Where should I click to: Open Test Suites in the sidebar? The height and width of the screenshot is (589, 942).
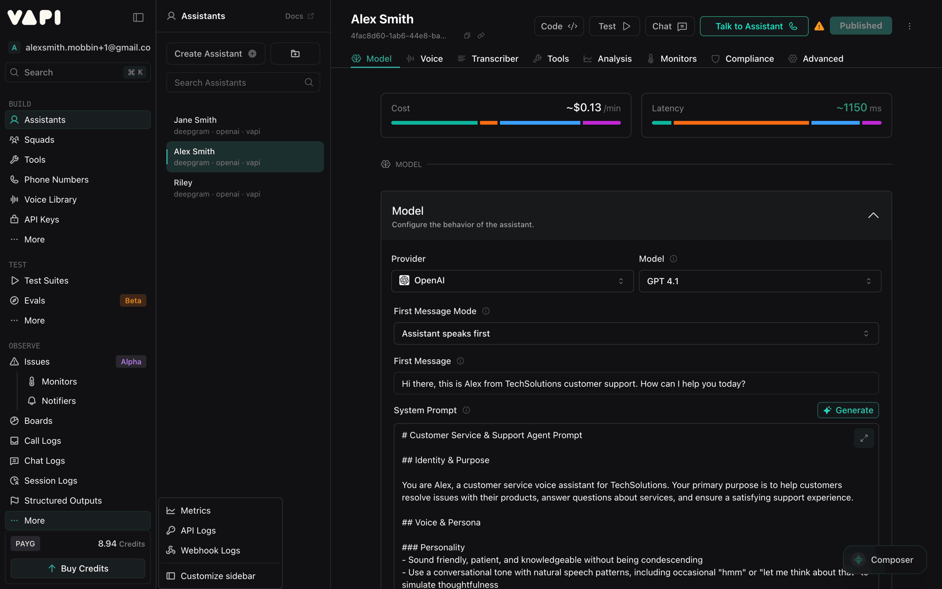tap(78, 281)
